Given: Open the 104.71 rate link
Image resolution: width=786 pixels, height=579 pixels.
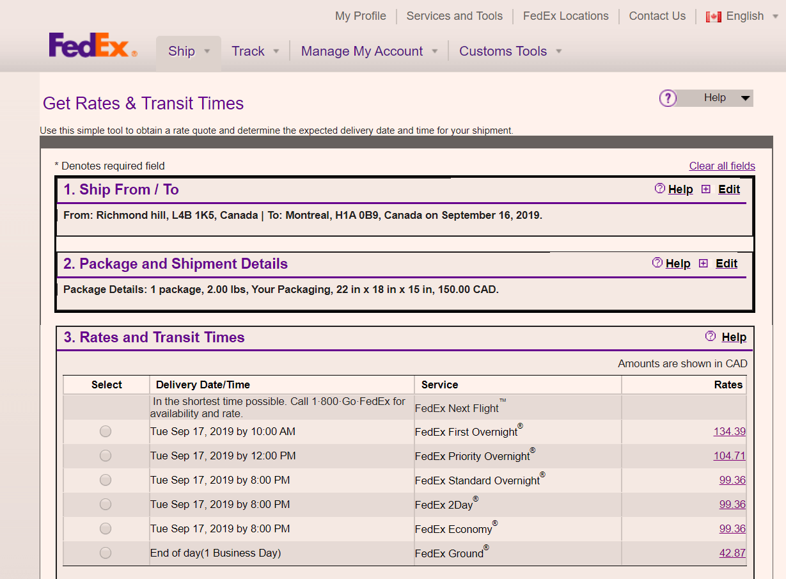Looking at the screenshot, I should [730, 456].
